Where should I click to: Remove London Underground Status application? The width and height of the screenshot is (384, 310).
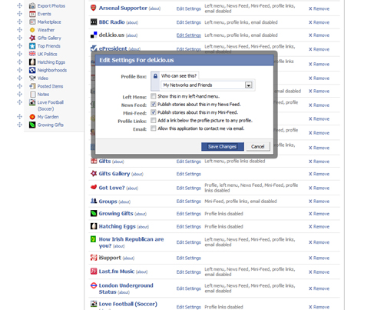point(319,288)
